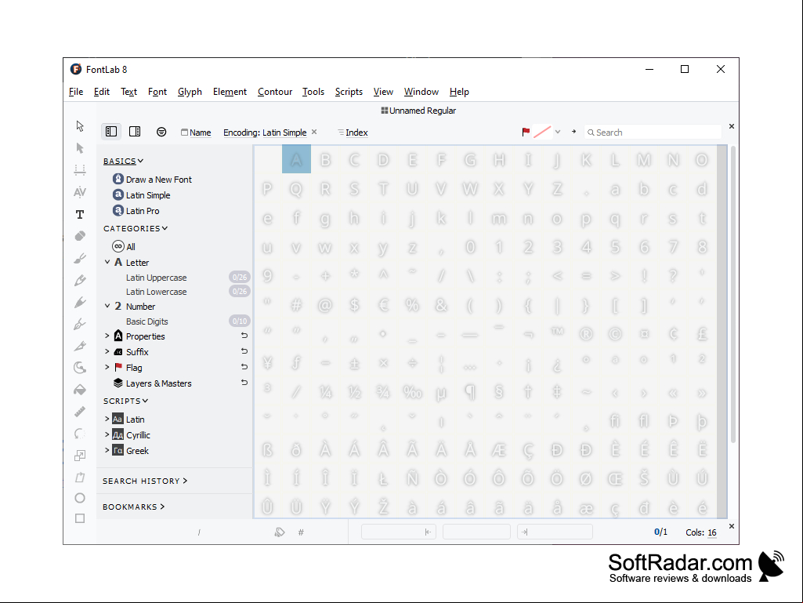
Task: Select the Contour arrow tool
Action: click(x=80, y=125)
